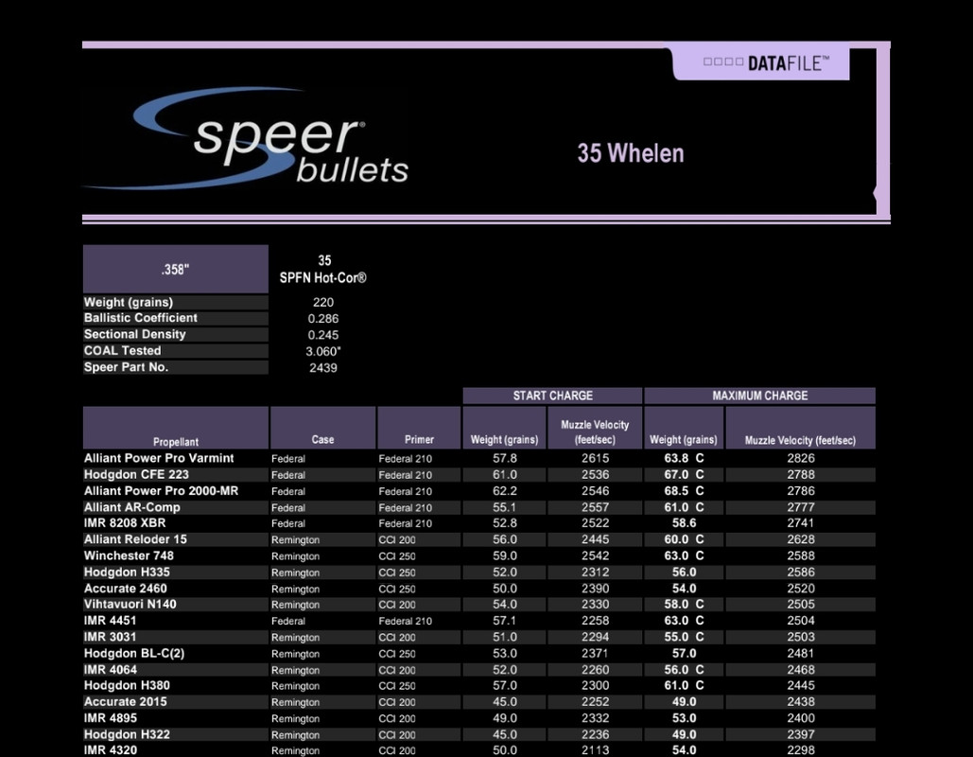Click the START CHARGE header

tap(552, 396)
